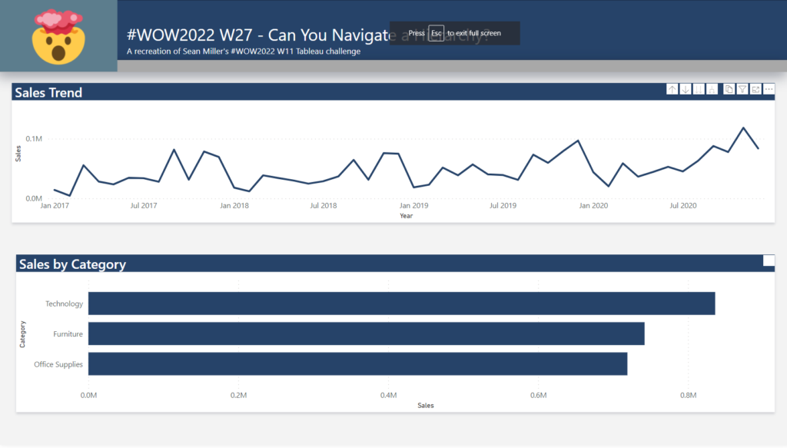Click the Sales by Category title
This screenshot has width=787, height=448.
click(72, 264)
